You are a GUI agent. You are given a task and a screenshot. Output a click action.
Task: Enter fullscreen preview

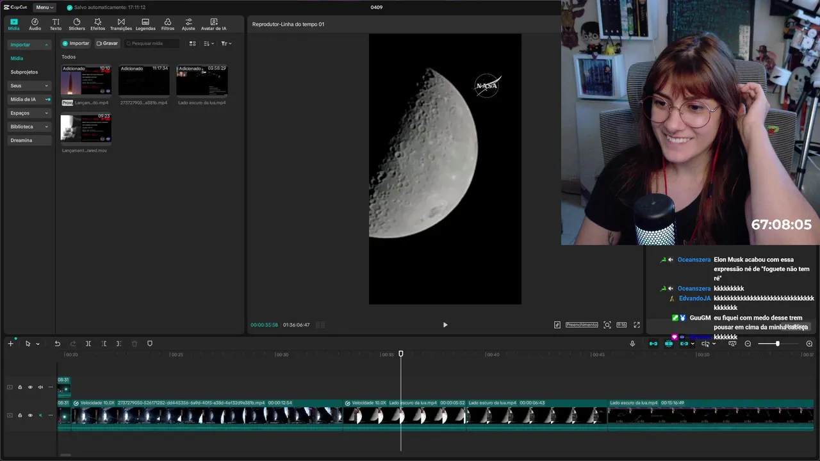click(x=637, y=325)
